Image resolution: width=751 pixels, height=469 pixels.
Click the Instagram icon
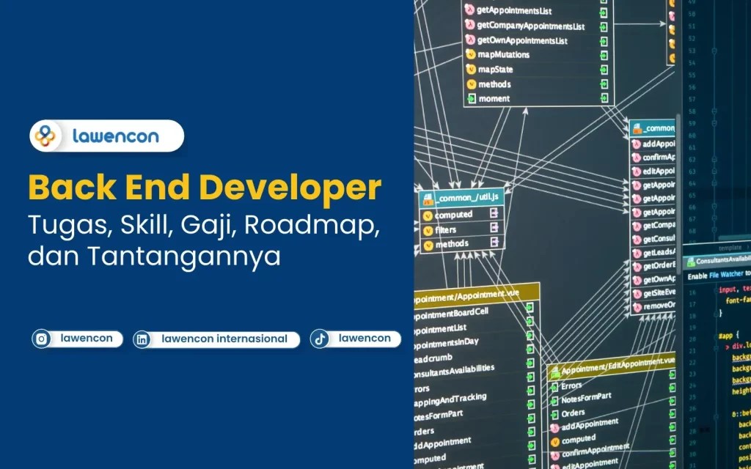pos(41,339)
